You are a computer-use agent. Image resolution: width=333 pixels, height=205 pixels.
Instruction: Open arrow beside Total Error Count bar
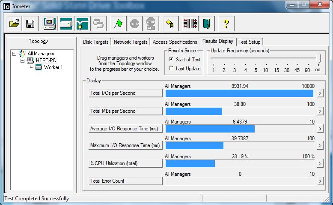tap(320, 181)
